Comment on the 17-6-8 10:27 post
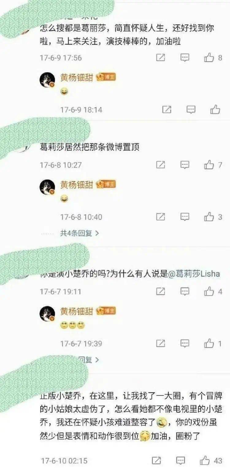 pos(185,165)
